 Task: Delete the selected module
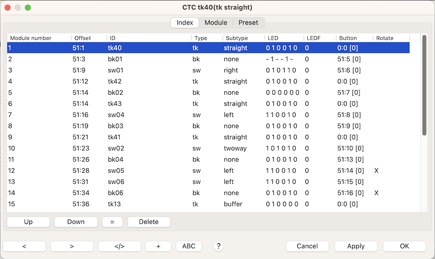149,222
